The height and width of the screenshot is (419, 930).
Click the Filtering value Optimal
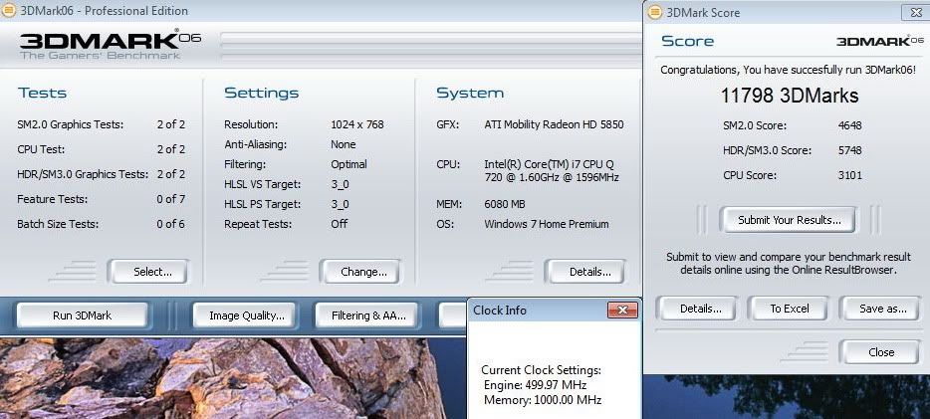click(x=349, y=164)
